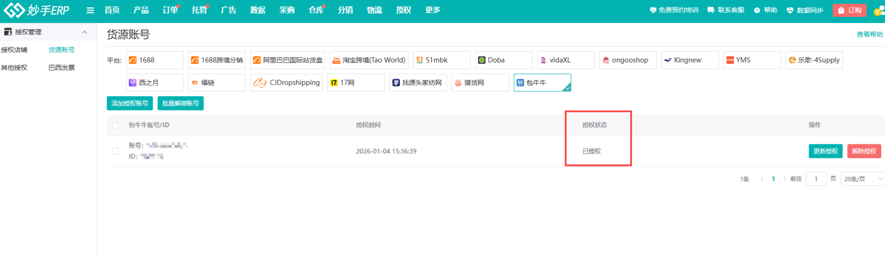Click the CJDropshipping logo icon
The image size is (885, 257).
tap(260, 83)
